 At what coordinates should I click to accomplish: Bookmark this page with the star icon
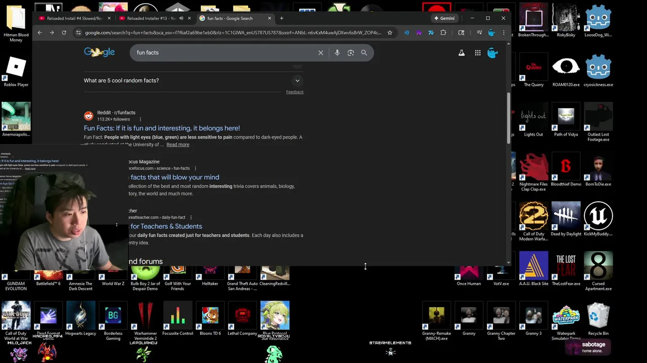tap(390, 33)
